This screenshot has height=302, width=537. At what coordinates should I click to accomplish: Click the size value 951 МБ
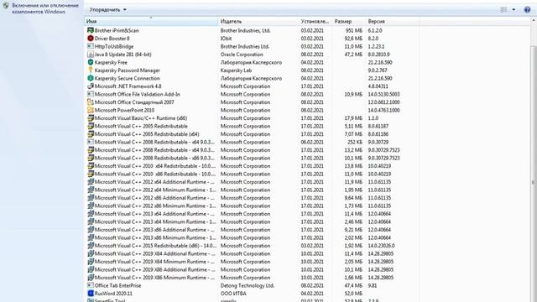pyautogui.click(x=354, y=30)
